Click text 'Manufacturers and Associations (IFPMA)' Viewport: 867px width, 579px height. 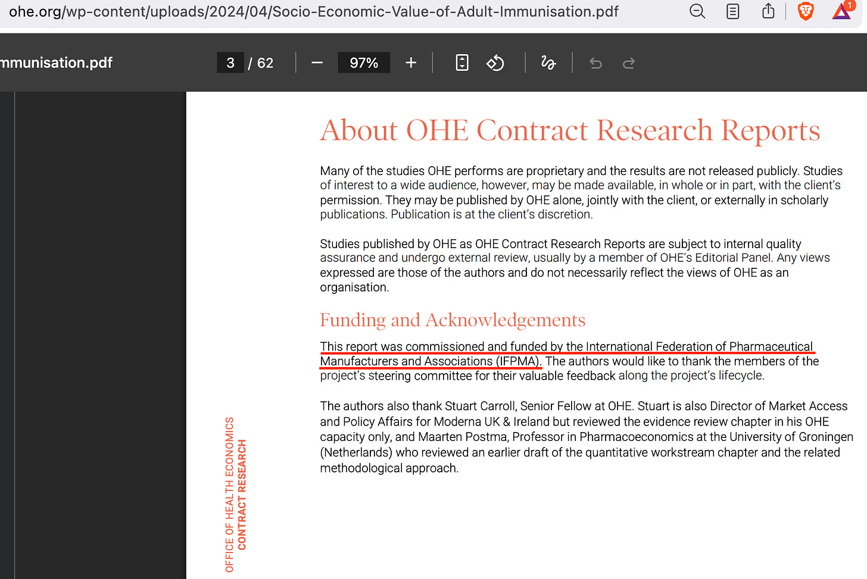pyautogui.click(x=430, y=361)
